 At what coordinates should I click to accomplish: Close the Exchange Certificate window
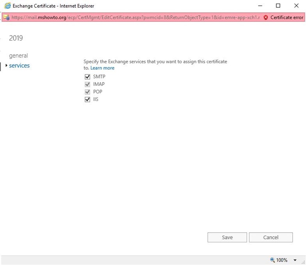tap(296, 5)
